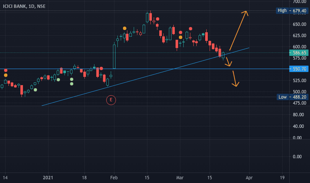Click the 14 date label on the time axis

click(x=5, y=178)
